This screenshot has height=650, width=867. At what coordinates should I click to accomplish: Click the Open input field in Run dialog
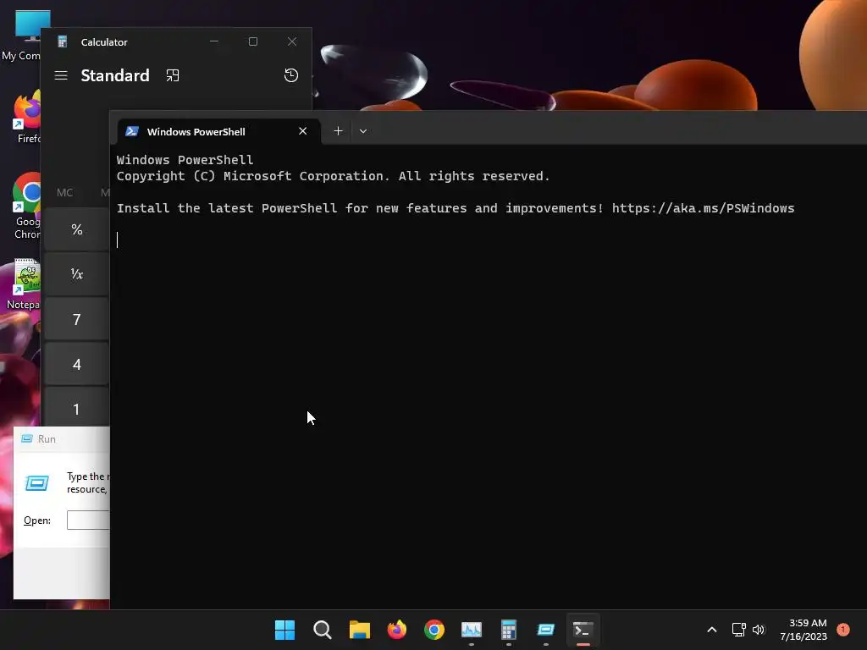click(88, 521)
